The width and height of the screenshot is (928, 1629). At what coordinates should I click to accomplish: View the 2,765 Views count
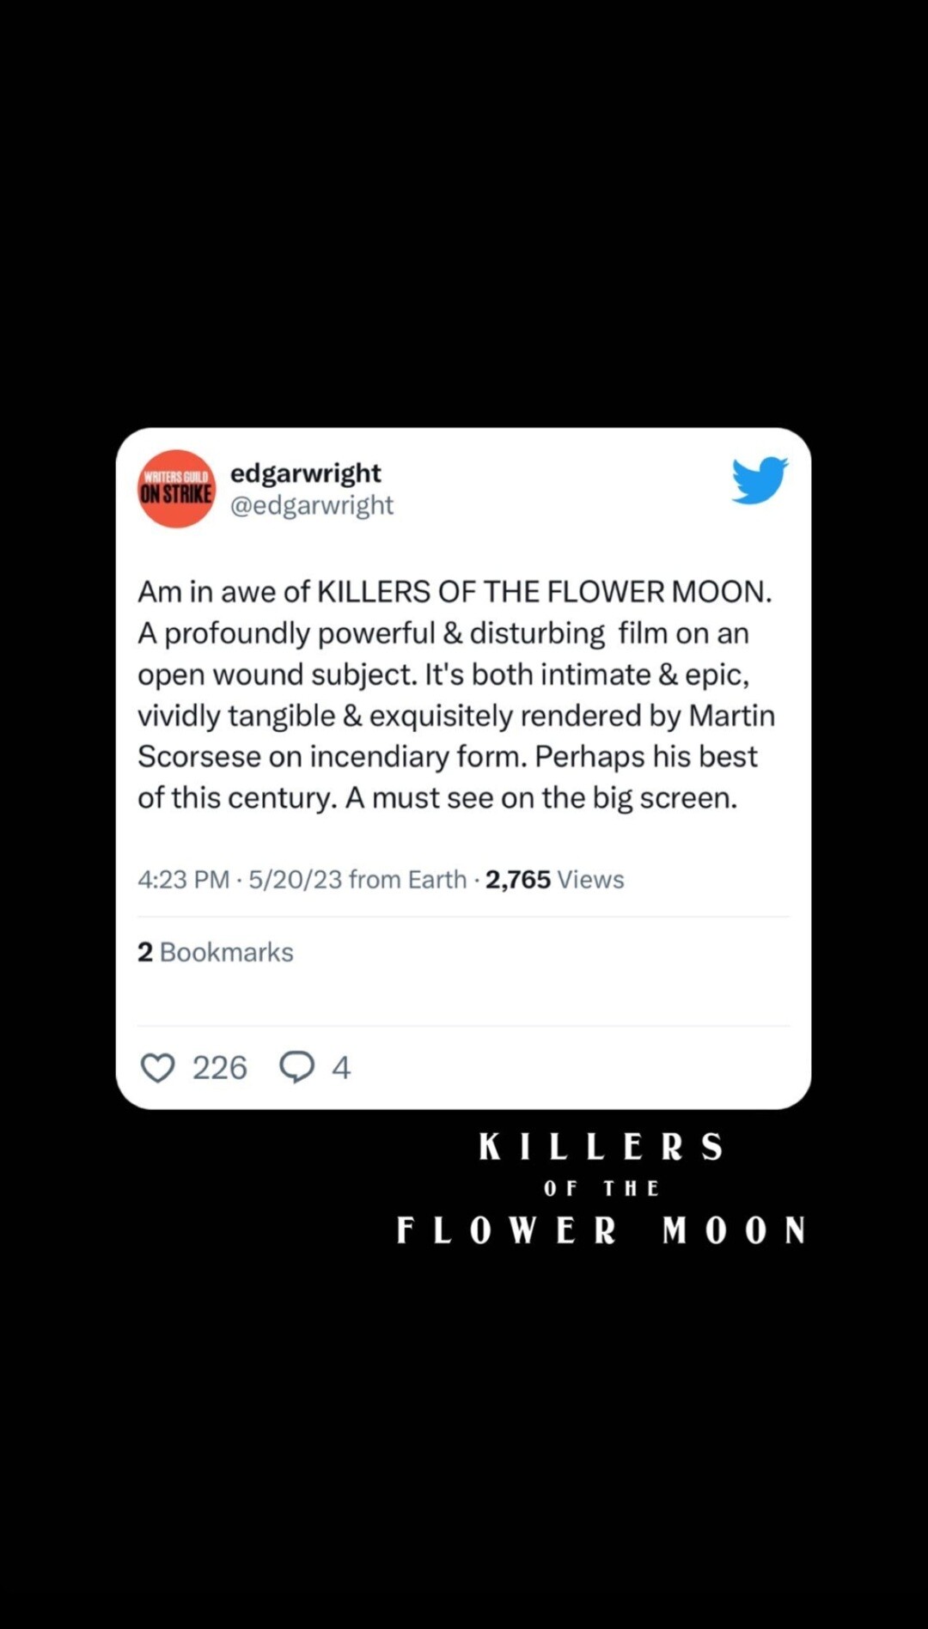(554, 880)
